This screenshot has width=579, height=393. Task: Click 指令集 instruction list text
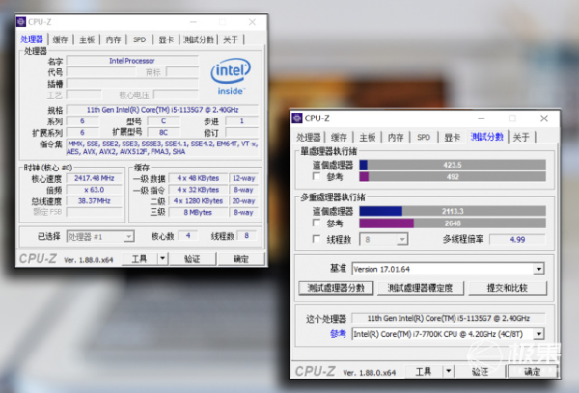tap(162, 147)
